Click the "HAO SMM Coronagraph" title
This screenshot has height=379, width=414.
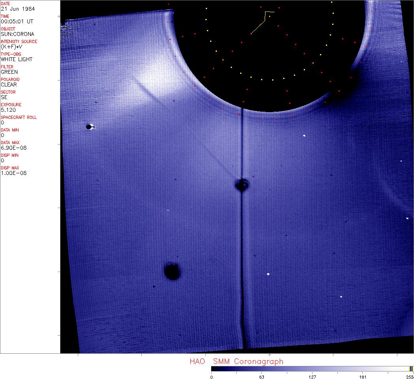coord(236,361)
